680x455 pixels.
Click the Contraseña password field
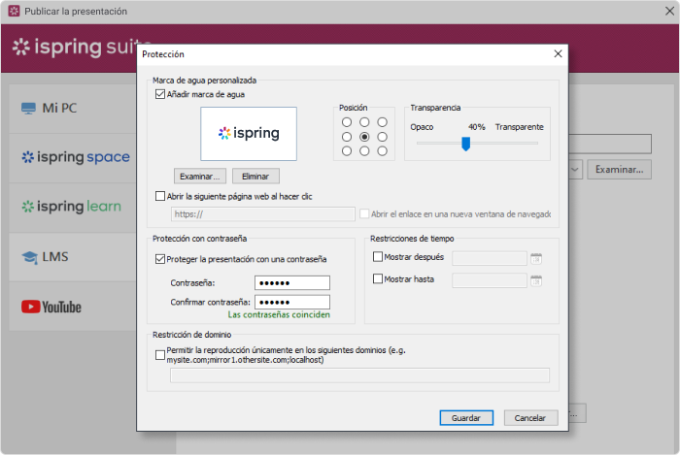pos(292,282)
